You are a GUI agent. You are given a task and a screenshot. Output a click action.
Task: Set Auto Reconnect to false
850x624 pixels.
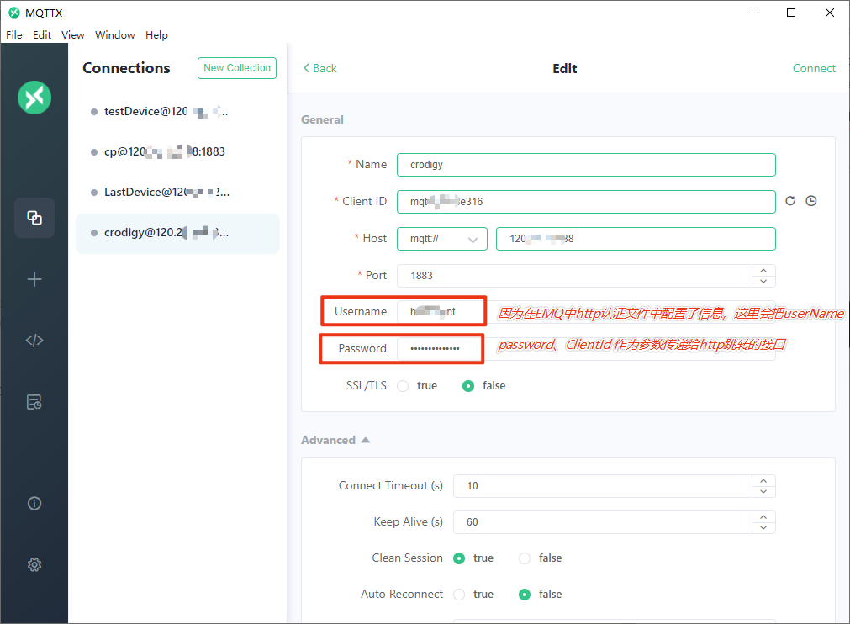pyautogui.click(x=525, y=595)
